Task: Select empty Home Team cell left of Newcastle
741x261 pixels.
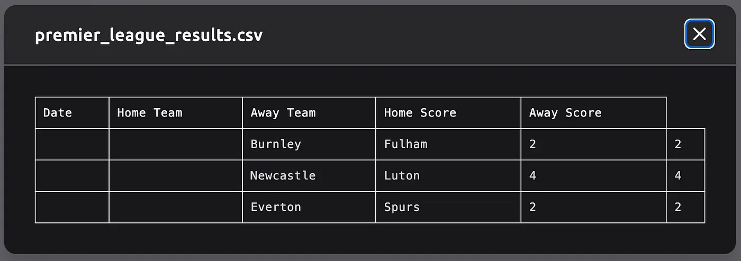Action: 176,176
